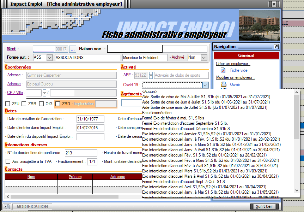Pick Exo interdiction d'accueil Mars (01/03 au 31/03)
The image size is (304, 212).
tap(205, 171)
